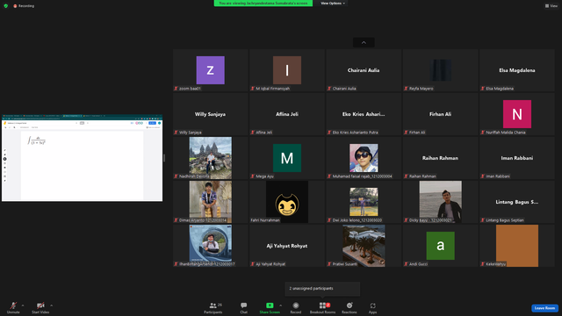Viewport: 562px width, 316px height.
Task: Open the Participants panel icon
Action: 213,305
